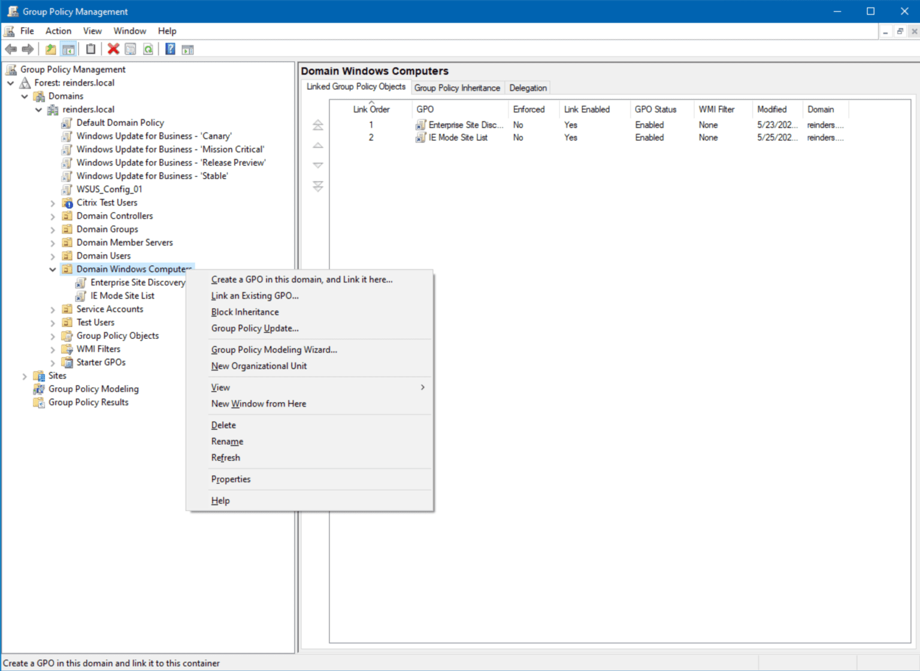Choose Create a GPO and Link it here
Screen dimensions: 920x671
(x=302, y=280)
